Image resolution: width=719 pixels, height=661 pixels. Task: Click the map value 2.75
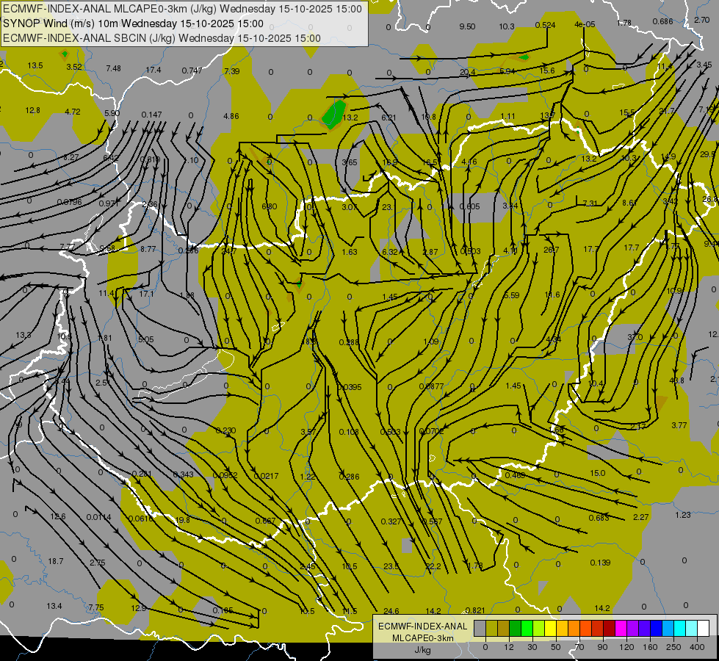97,563
